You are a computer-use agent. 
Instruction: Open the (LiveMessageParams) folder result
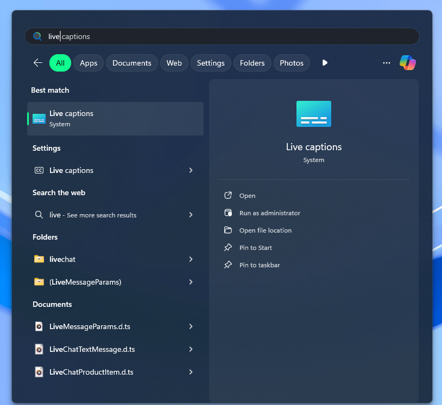click(115, 282)
